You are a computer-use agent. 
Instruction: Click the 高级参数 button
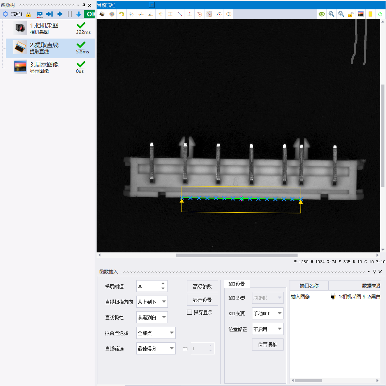[203, 286]
